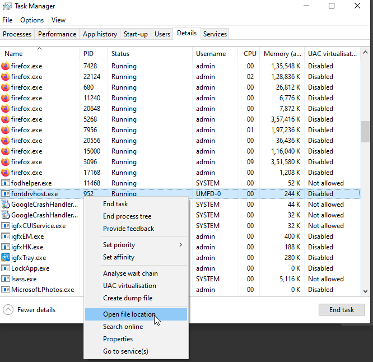
Task: Collapse view with Fewer details arrow
Action: point(8,310)
